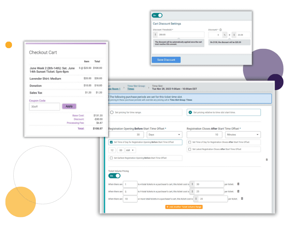Open the Minutes unit dropdown
287x230 pixels.
[243, 135]
